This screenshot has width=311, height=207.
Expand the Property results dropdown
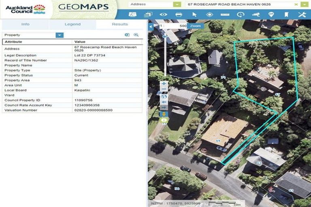click(60, 35)
